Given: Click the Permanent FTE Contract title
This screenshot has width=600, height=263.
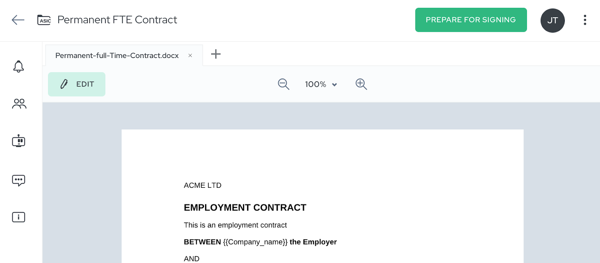Looking at the screenshot, I should tap(117, 20).
